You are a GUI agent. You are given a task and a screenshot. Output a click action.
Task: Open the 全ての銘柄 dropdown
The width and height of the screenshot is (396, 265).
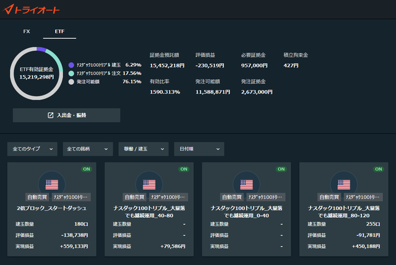(88, 149)
